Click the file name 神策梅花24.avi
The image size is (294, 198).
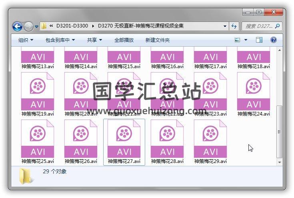(x=254, y=114)
